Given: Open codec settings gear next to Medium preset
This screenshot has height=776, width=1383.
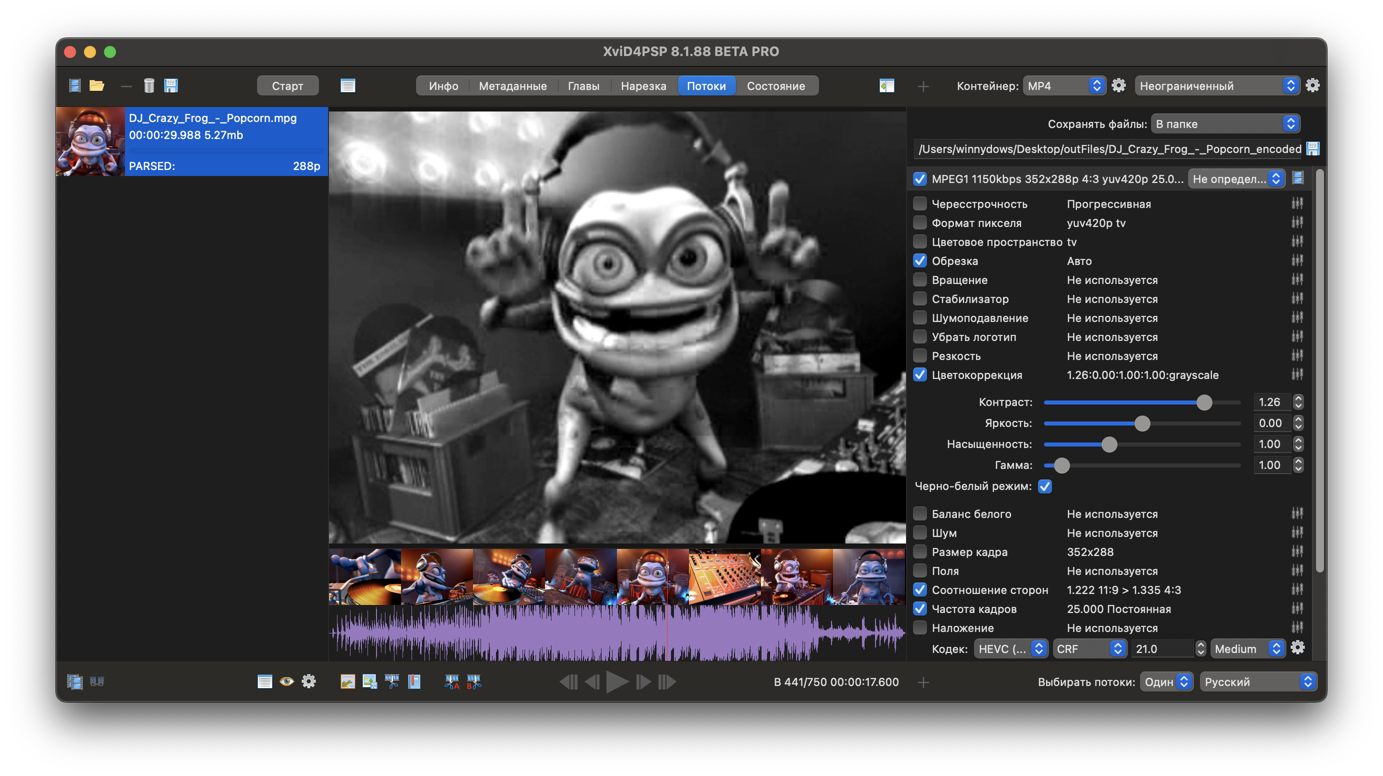Looking at the screenshot, I should click(x=1297, y=648).
